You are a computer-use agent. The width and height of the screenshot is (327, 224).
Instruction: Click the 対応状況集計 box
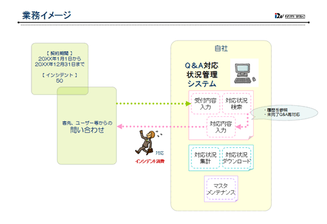205,158
